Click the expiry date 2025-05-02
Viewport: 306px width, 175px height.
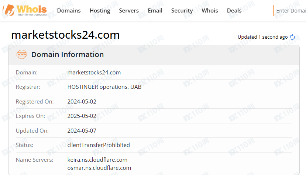click(82, 116)
